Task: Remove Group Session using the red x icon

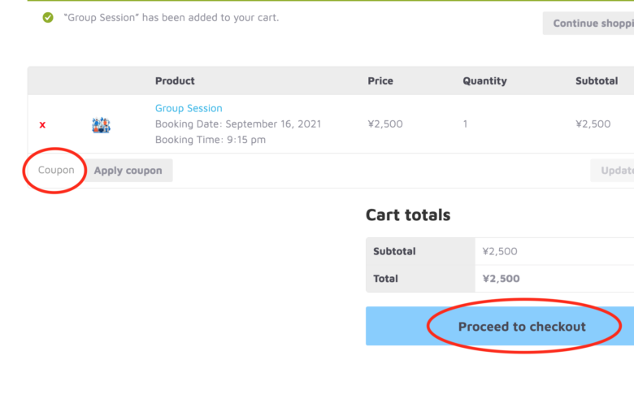Action: [x=42, y=125]
